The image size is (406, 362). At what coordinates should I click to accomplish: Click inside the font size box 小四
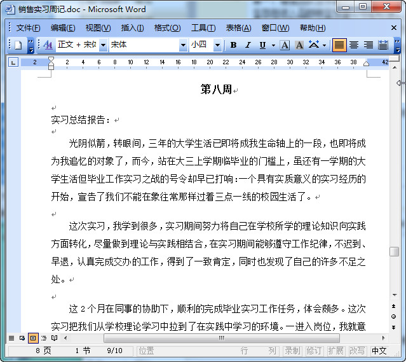pos(201,45)
